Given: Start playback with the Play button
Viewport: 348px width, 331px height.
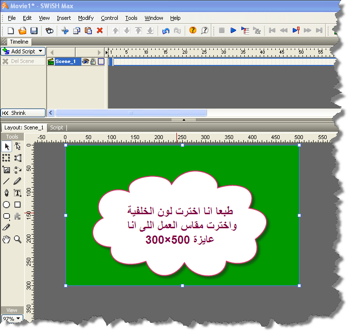Looking at the screenshot, I should 233,31.
